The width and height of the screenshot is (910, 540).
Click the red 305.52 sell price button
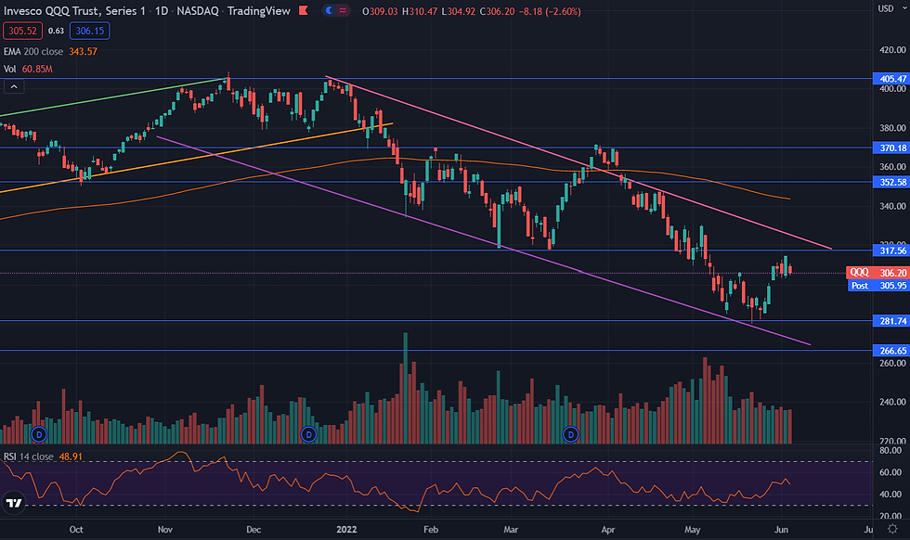tap(22, 31)
